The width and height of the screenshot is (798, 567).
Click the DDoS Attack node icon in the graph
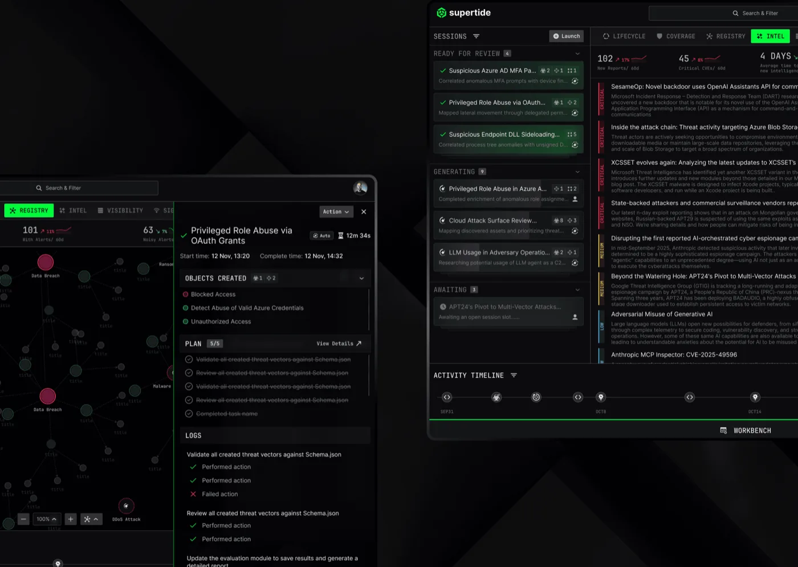click(126, 506)
